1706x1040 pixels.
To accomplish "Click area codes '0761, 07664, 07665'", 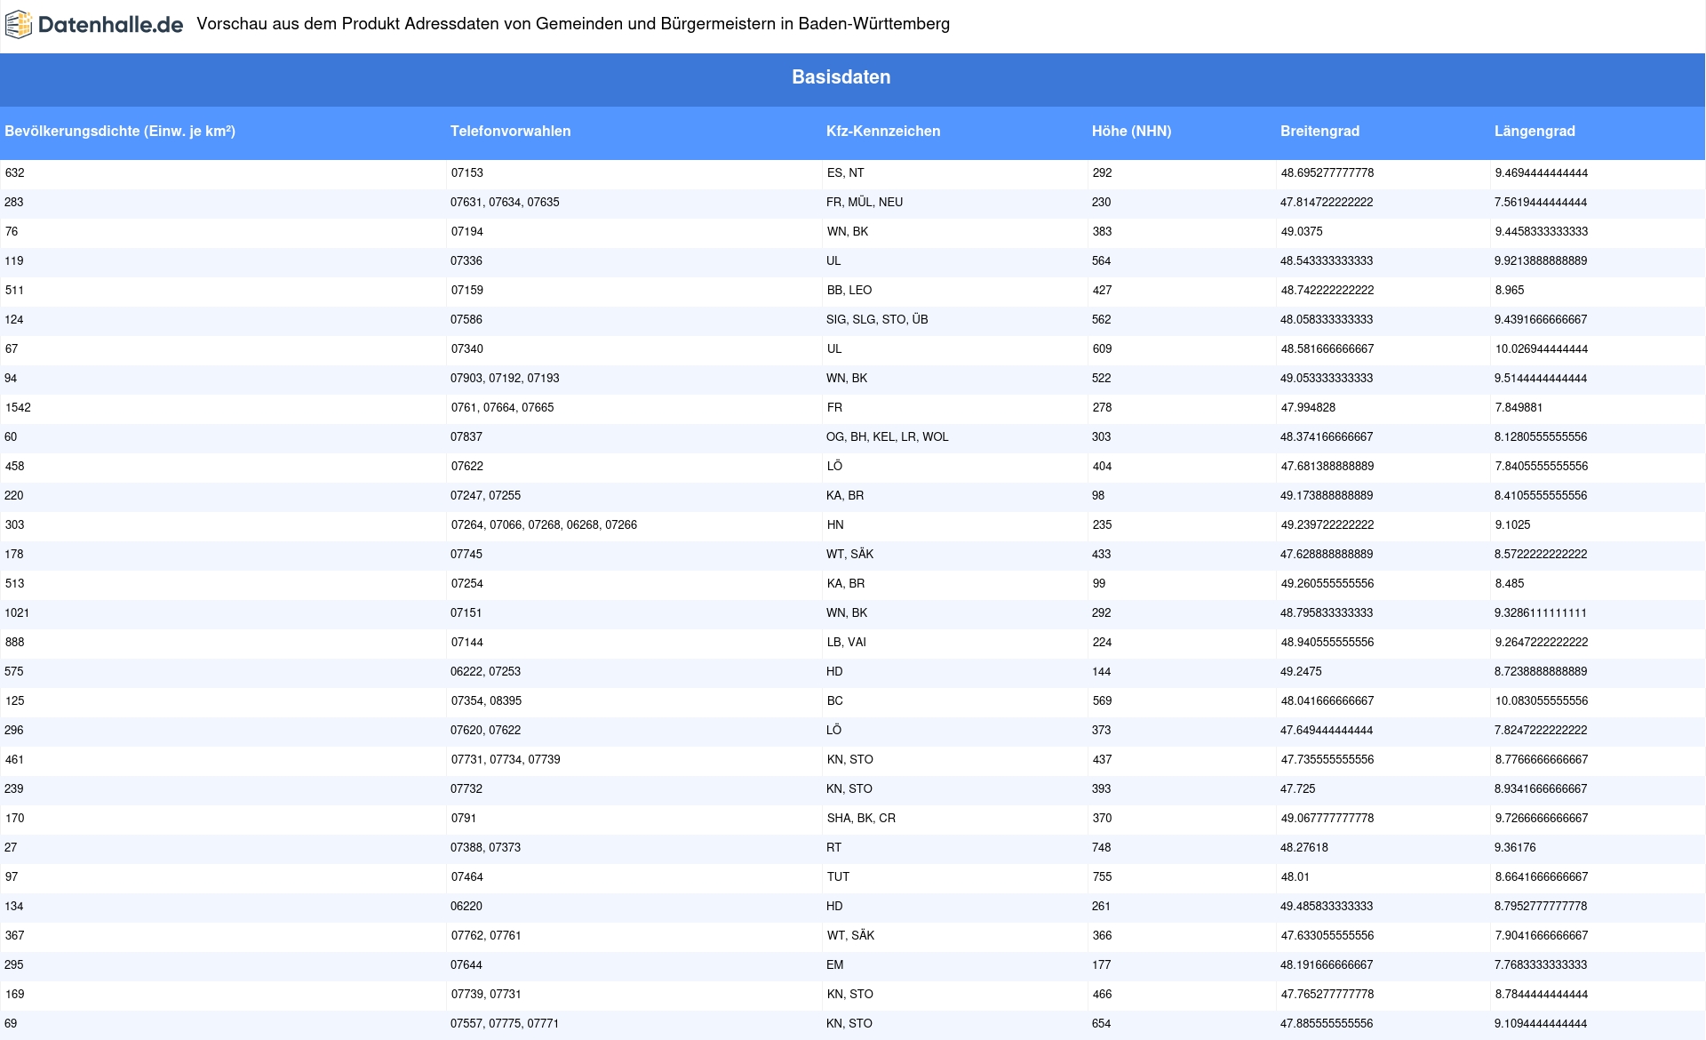I will pyautogui.click(x=502, y=408).
